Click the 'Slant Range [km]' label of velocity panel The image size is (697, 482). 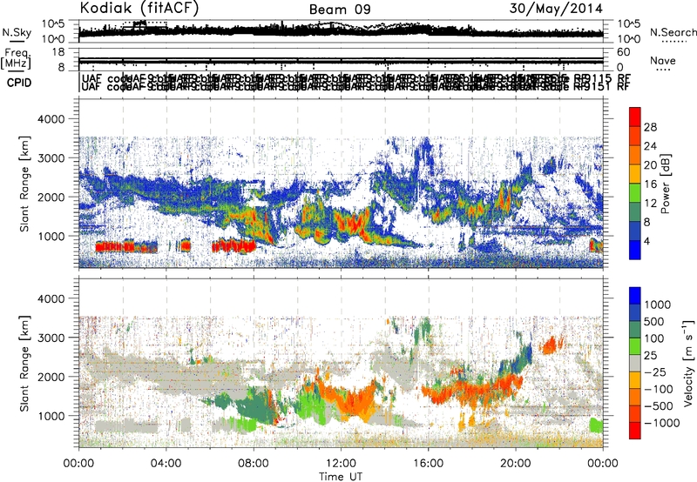click(24, 364)
